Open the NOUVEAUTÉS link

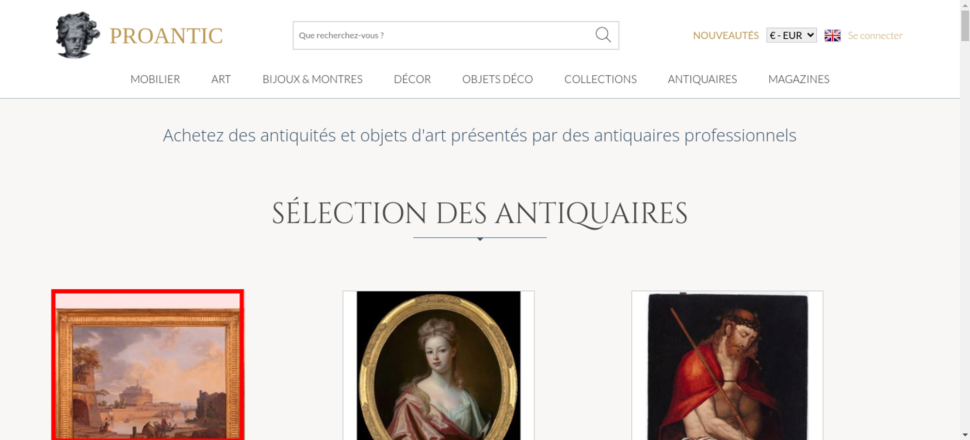click(x=726, y=35)
